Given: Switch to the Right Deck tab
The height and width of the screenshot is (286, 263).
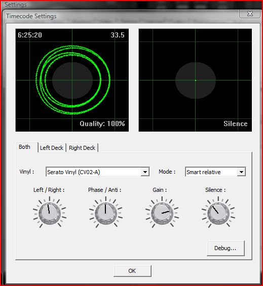Looking at the screenshot, I should tap(82, 148).
